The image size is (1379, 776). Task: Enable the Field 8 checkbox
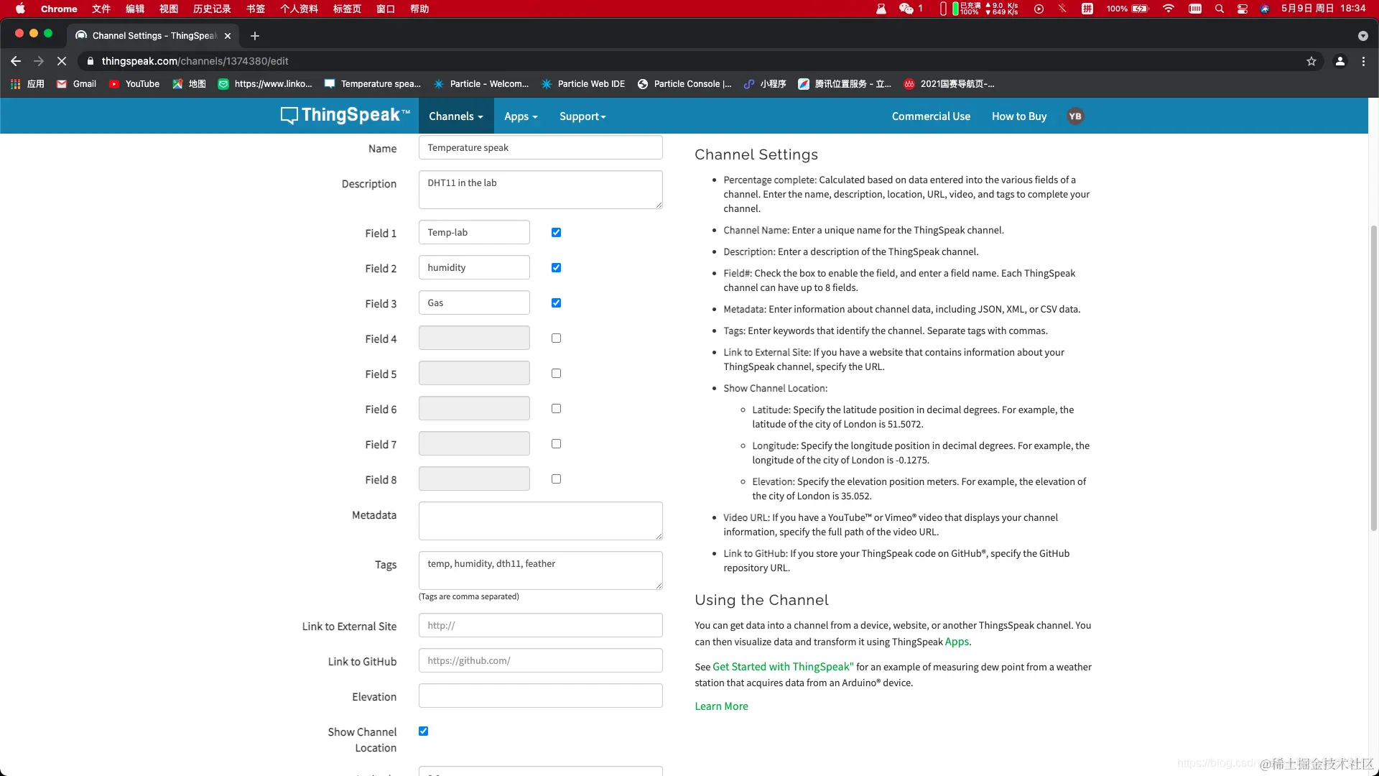pyautogui.click(x=556, y=479)
